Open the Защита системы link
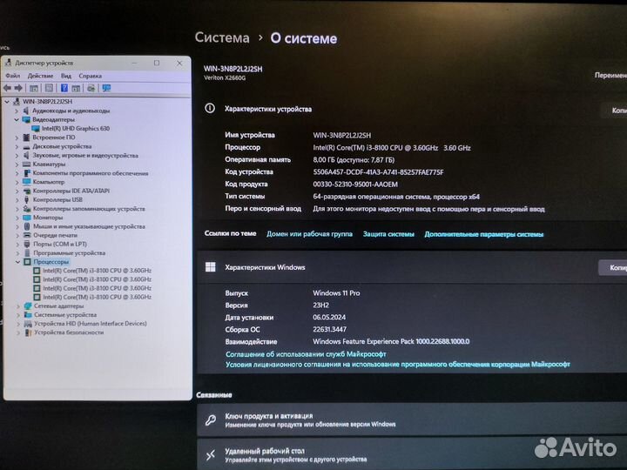The height and width of the screenshot is (470, 627). coord(388,234)
